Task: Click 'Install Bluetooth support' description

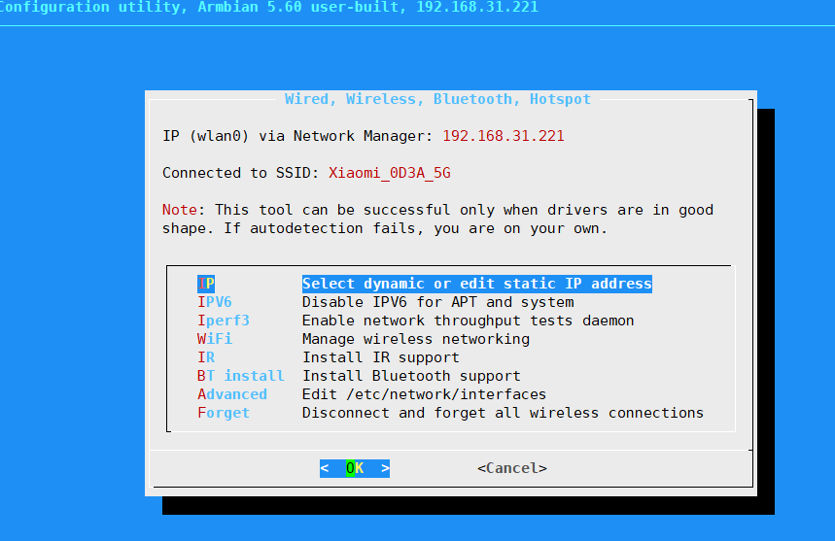Action: pos(411,376)
